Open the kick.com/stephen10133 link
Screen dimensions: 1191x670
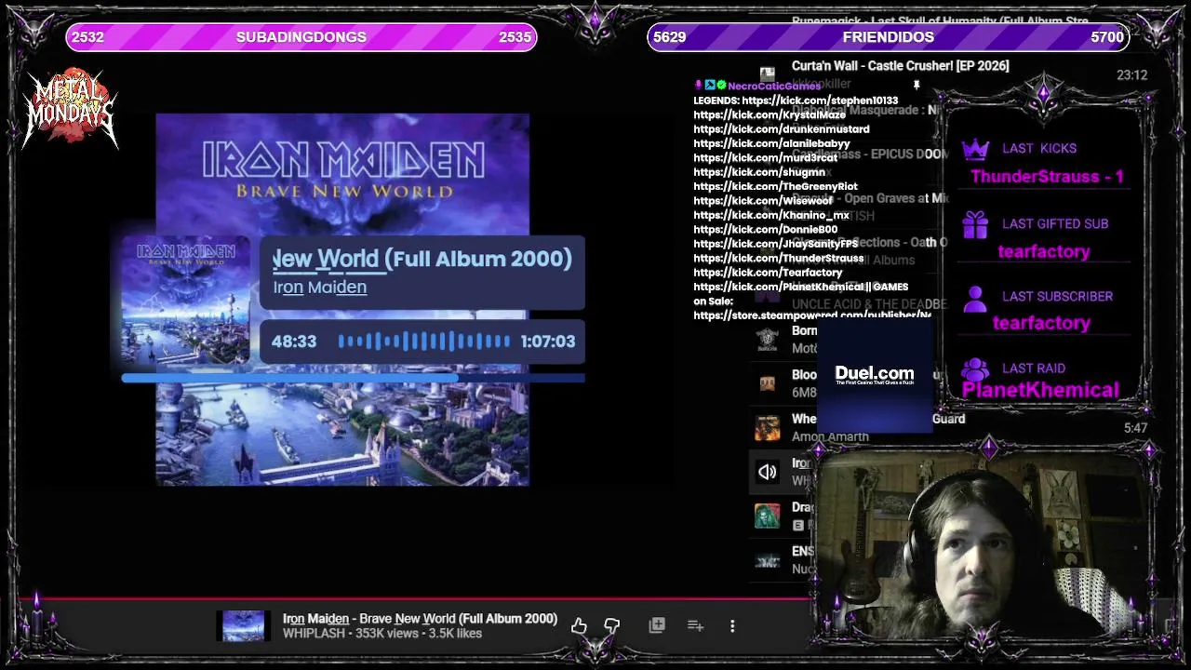pyautogui.click(x=820, y=100)
